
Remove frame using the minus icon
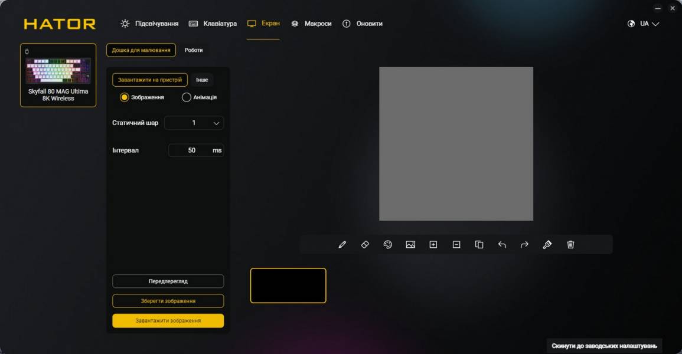coord(456,244)
